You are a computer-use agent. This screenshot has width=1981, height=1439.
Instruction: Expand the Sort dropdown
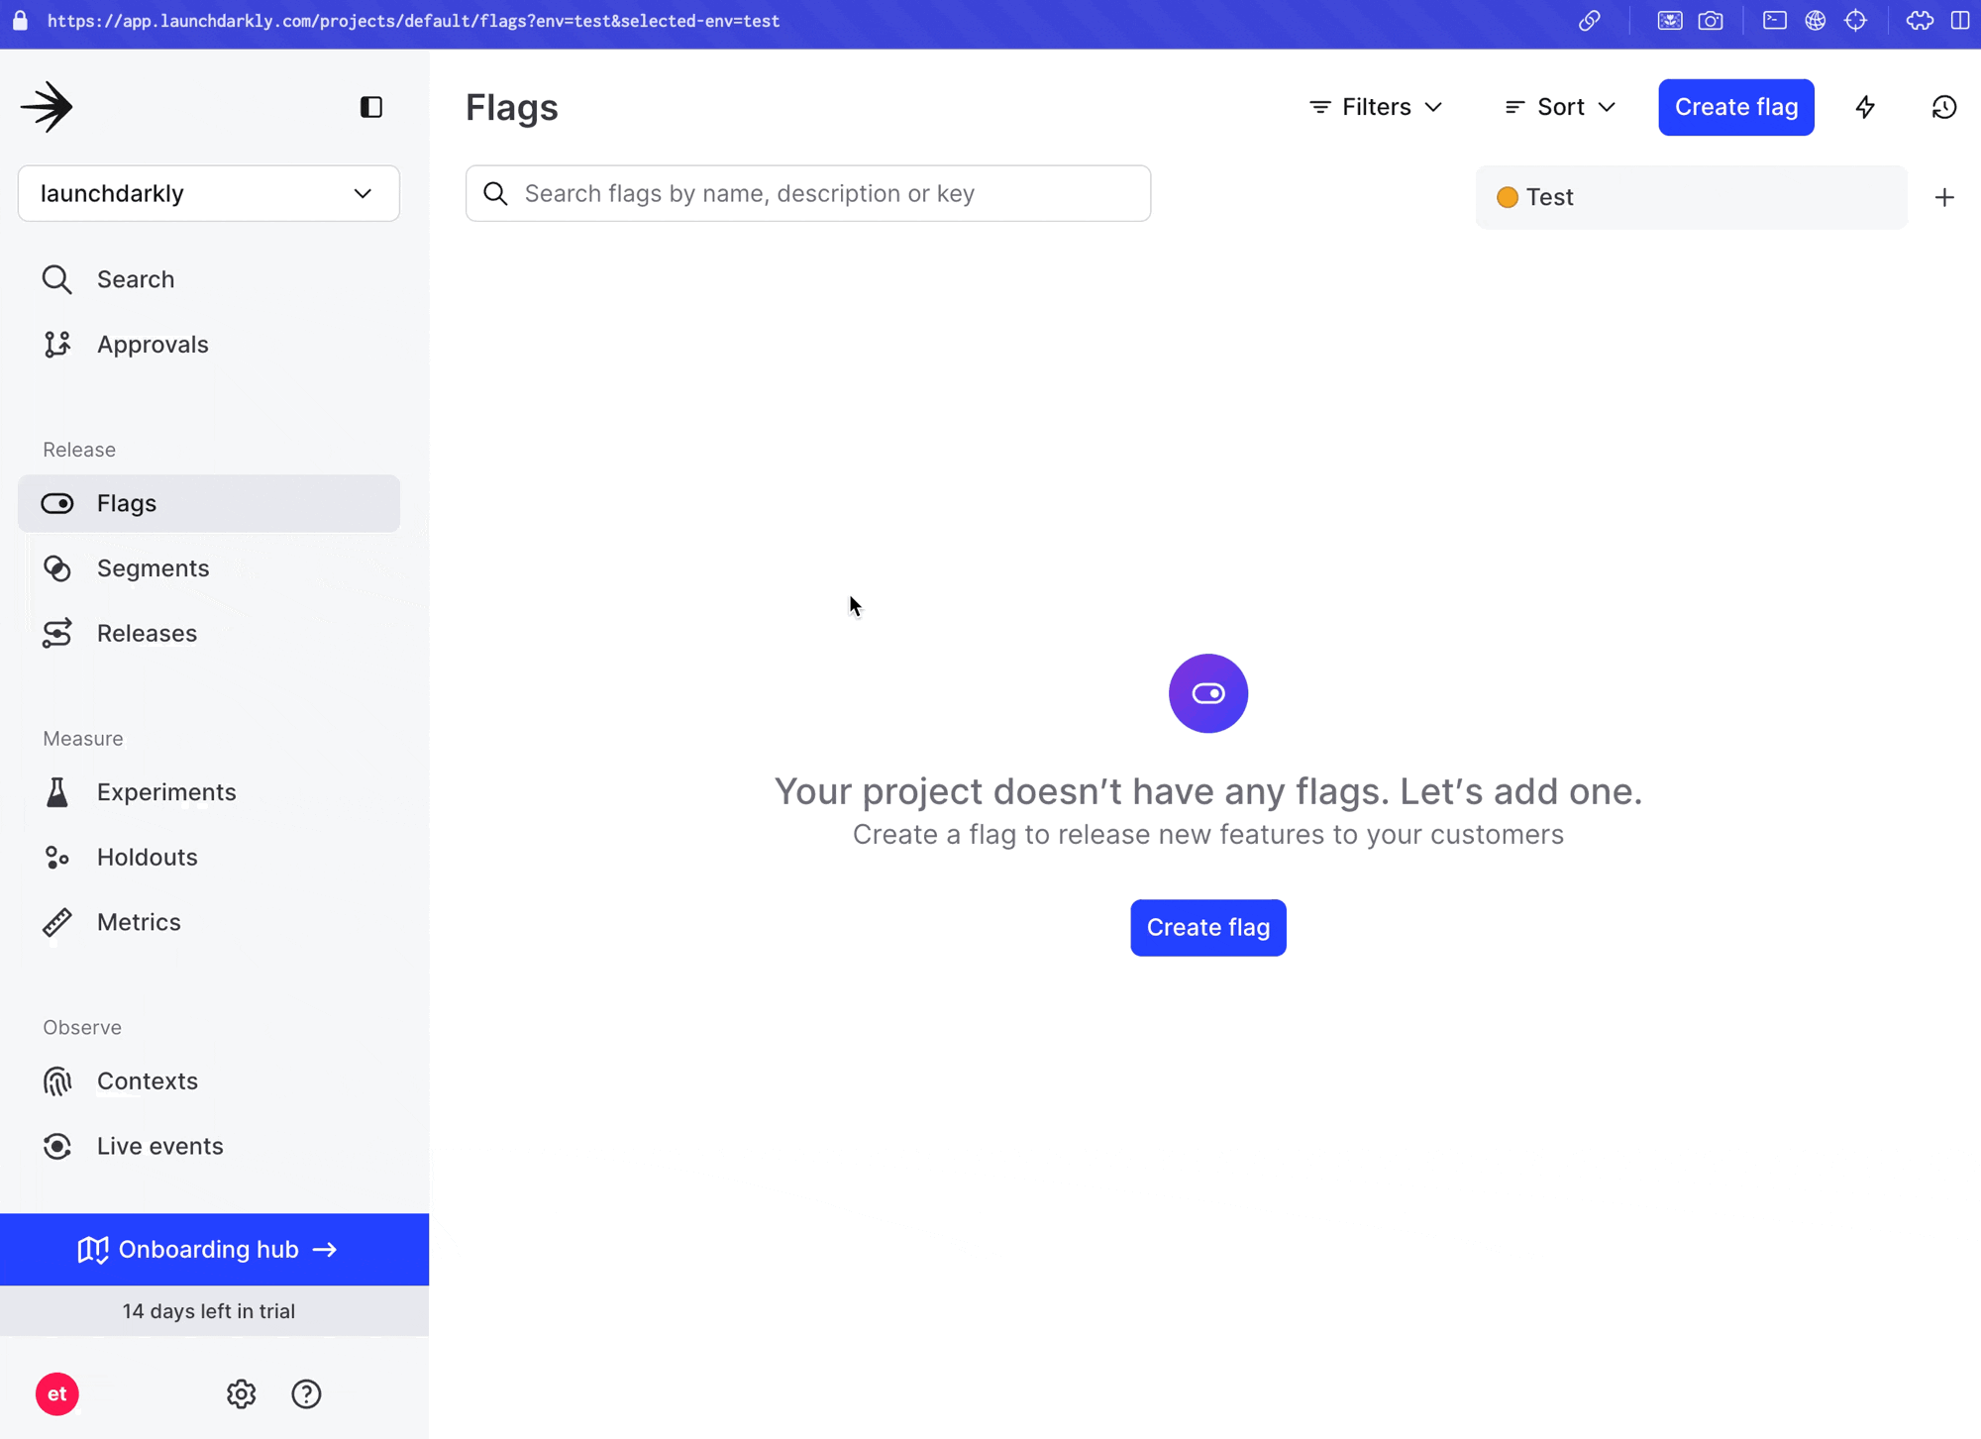coord(1560,107)
